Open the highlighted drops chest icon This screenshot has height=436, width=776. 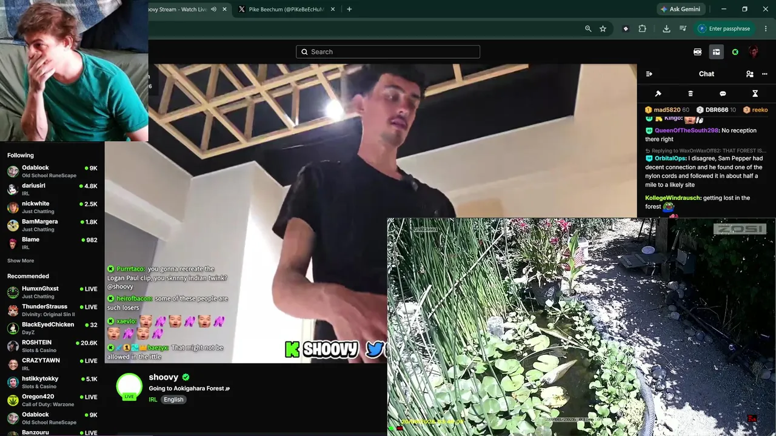tap(716, 52)
